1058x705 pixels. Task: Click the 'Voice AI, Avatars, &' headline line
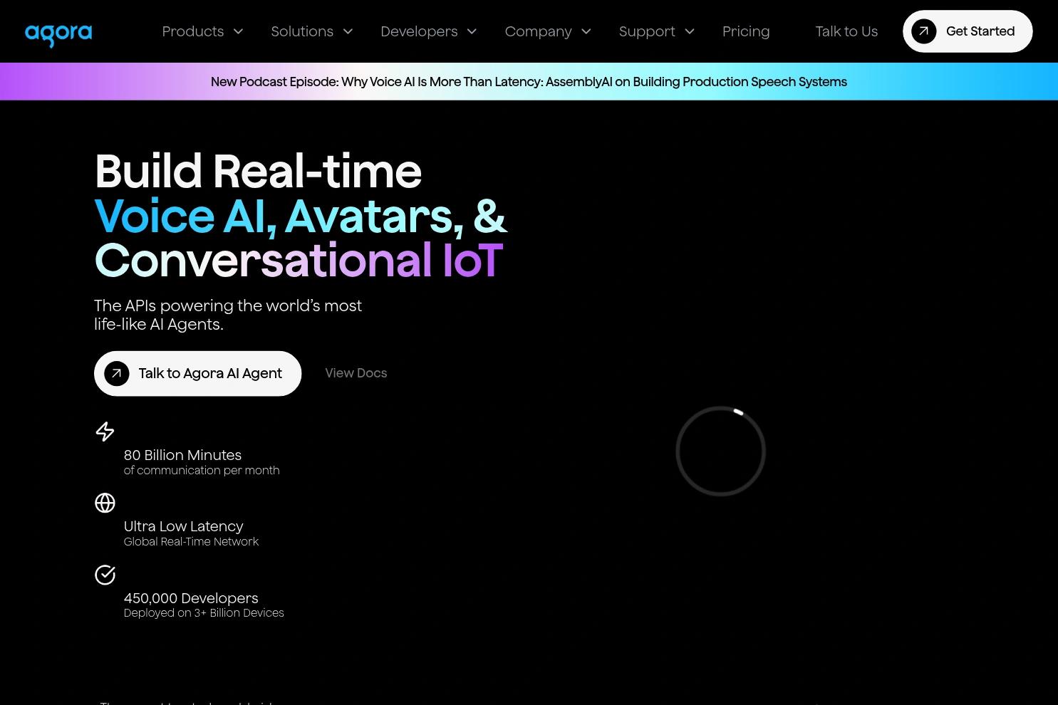tap(301, 216)
